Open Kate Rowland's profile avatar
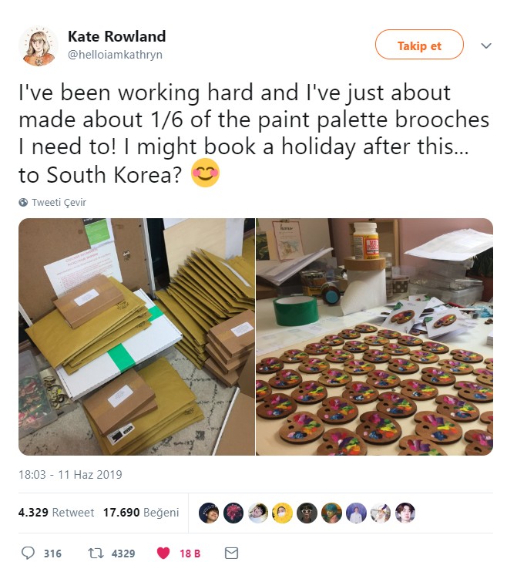This screenshot has height=562, width=507. tap(38, 46)
